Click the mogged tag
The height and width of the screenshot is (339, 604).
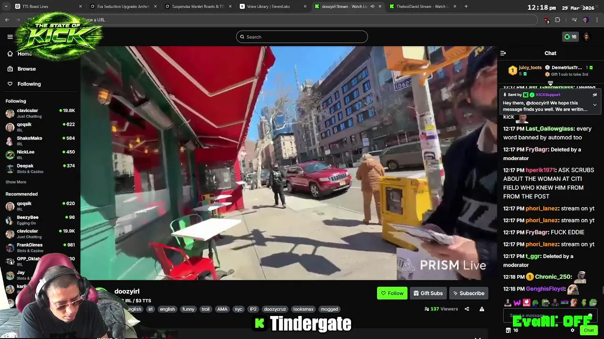coord(329,309)
